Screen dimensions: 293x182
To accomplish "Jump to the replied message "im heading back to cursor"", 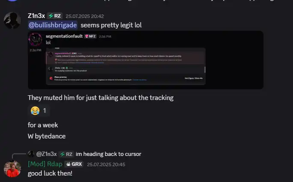I will (x=108, y=154).
